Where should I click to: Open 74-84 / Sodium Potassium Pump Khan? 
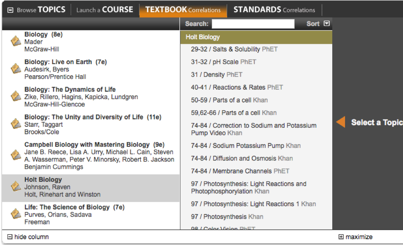(246, 146)
